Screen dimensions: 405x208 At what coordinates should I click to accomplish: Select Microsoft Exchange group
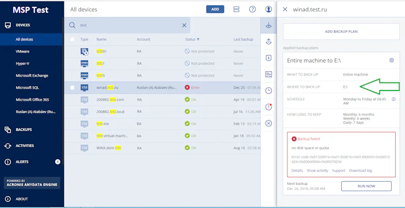coord(32,76)
